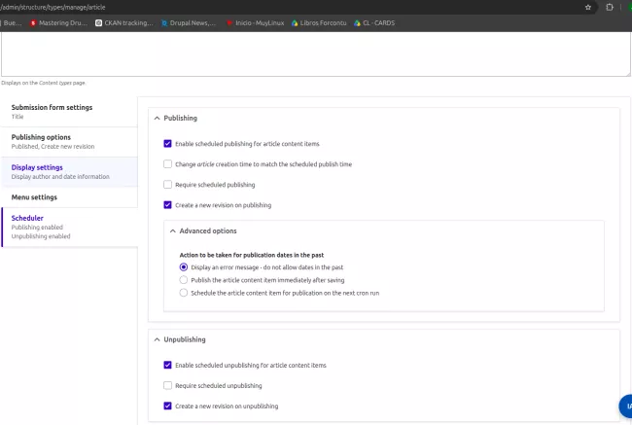The image size is (632, 425).
Task: Collapse the Publishing section
Action: tap(176, 118)
